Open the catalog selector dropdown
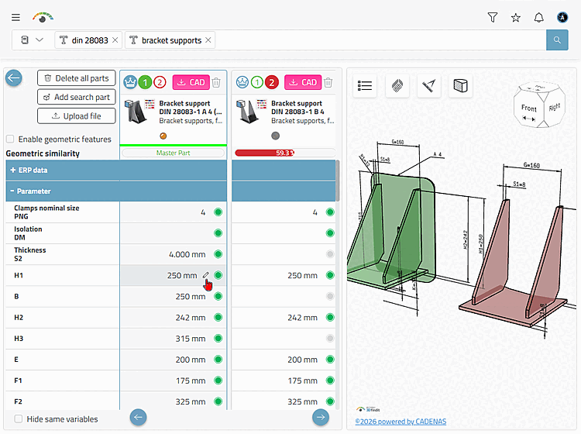This screenshot has height=434, width=581. click(33, 40)
